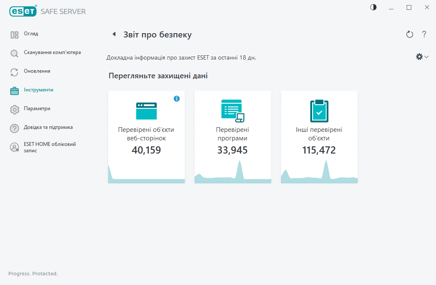Image resolution: width=436 pixels, height=285 pixels.
Task: Go to Сканування комп'ютера
Action: pos(46,53)
